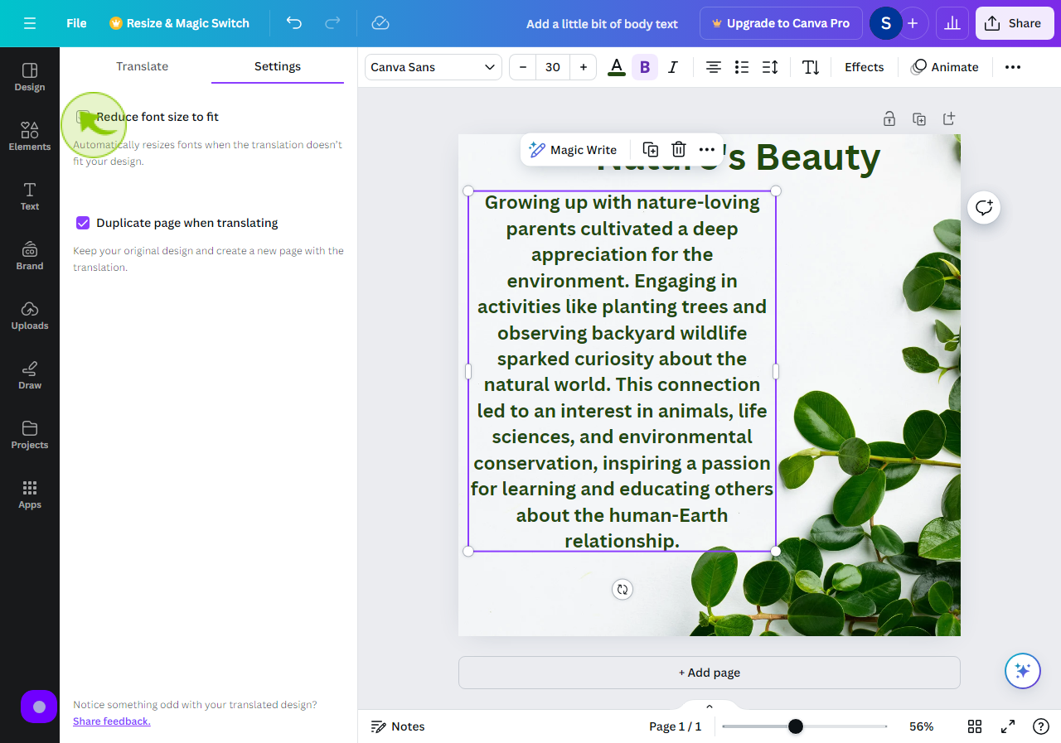Undo the last action

(x=294, y=23)
